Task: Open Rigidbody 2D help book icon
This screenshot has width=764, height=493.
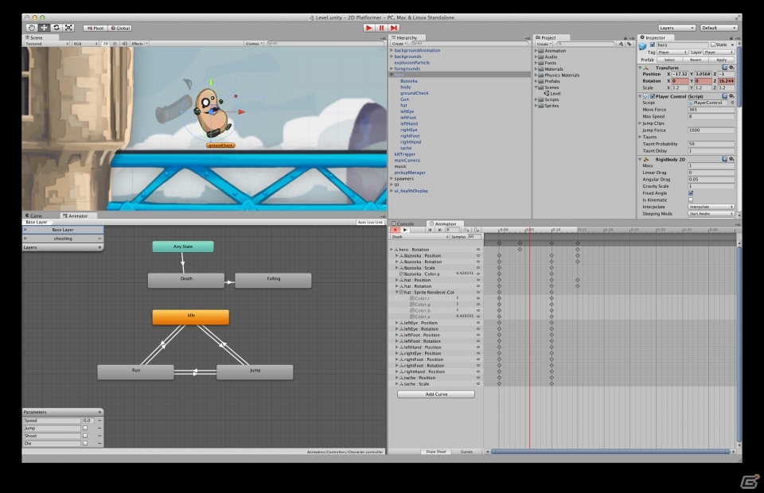Action: (724, 159)
